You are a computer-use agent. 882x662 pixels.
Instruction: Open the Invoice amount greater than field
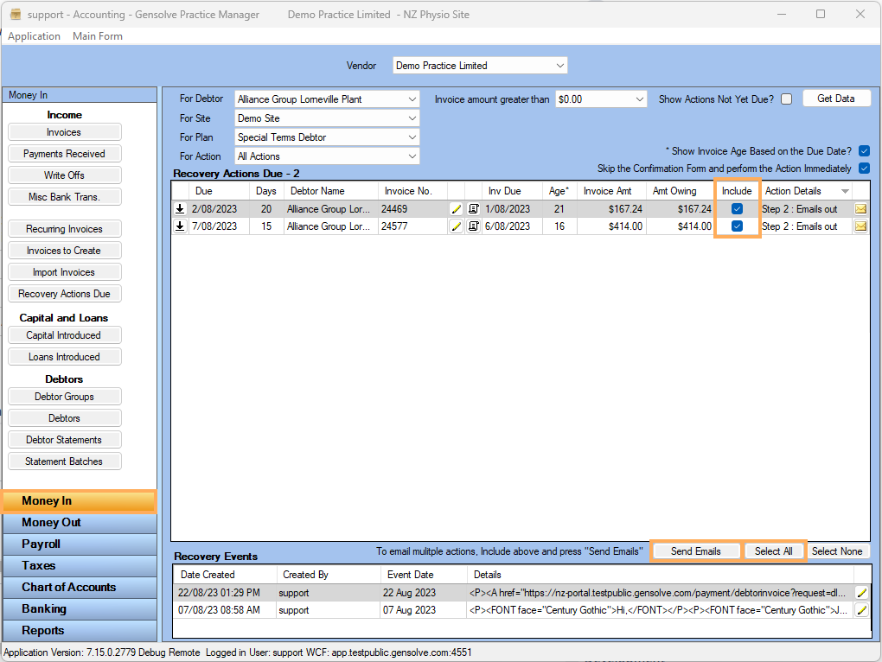coord(601,99)
